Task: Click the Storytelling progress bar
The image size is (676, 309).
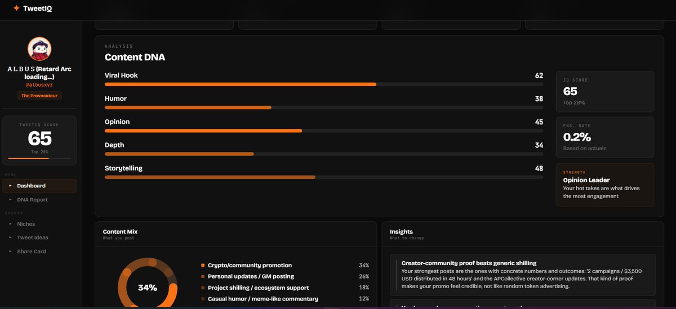Action: click(x=324, y=177)
